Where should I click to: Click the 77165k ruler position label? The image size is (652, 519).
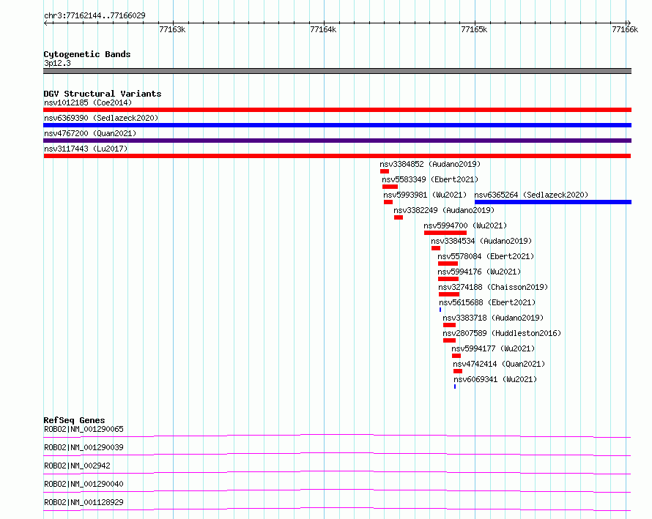(474, 29)
